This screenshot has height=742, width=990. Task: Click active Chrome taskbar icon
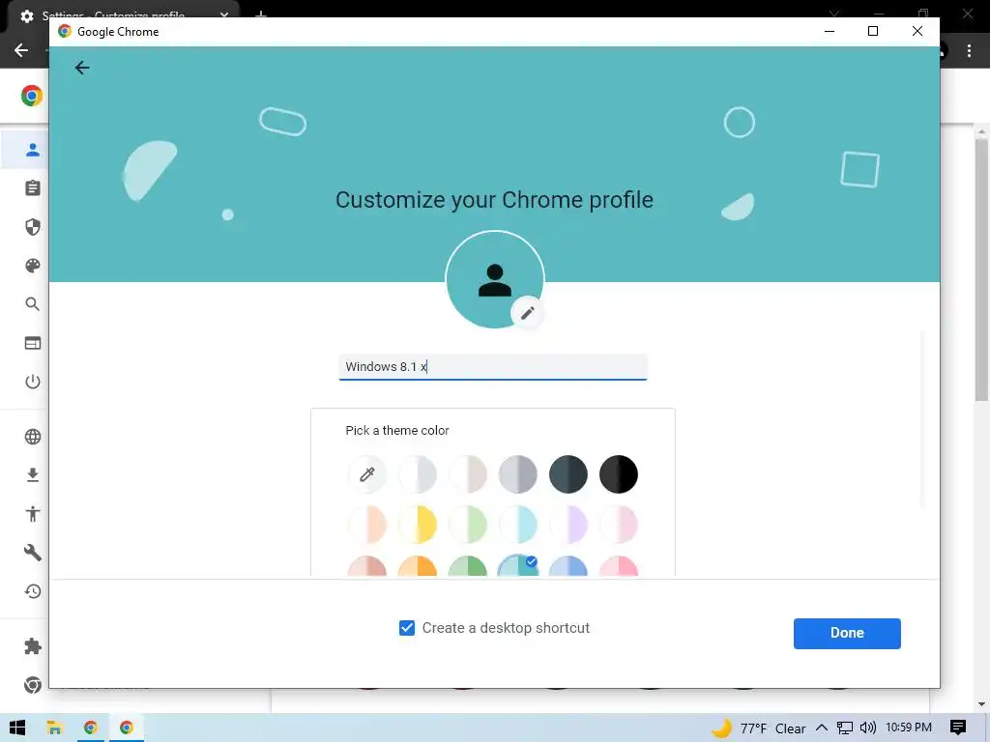(127, 728)
